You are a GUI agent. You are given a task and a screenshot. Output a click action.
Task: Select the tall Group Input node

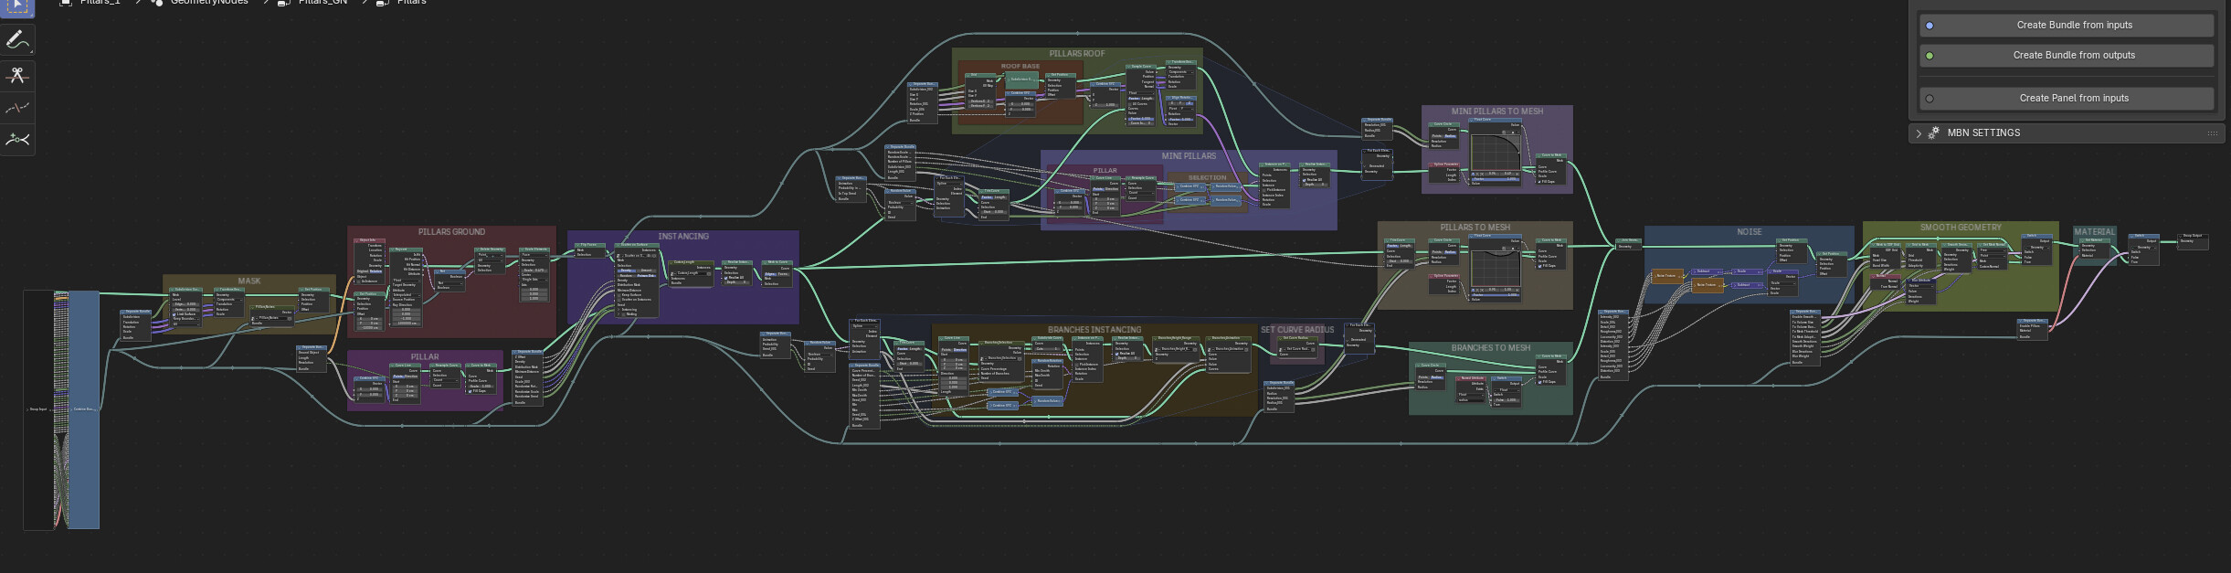(x=38, y=409)
